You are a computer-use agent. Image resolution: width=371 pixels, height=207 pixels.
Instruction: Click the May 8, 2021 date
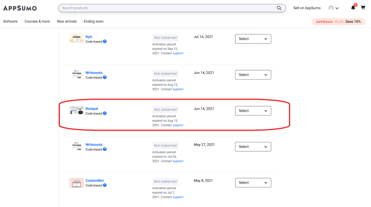[x=203, y=181]
